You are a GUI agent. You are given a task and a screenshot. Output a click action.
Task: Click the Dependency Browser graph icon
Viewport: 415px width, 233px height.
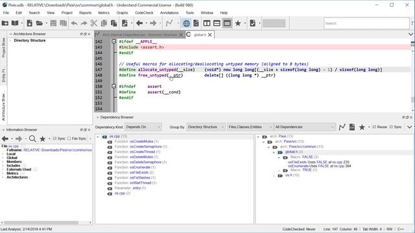click(342, 127)
